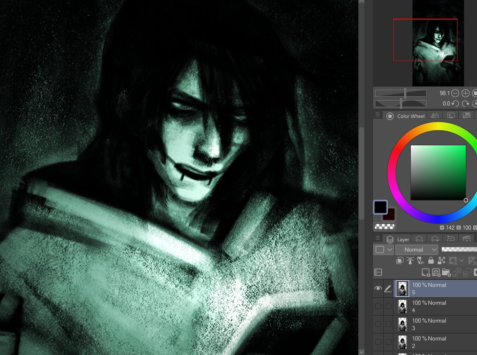Hide layer 5 using the eye icon

pos(378,288)
